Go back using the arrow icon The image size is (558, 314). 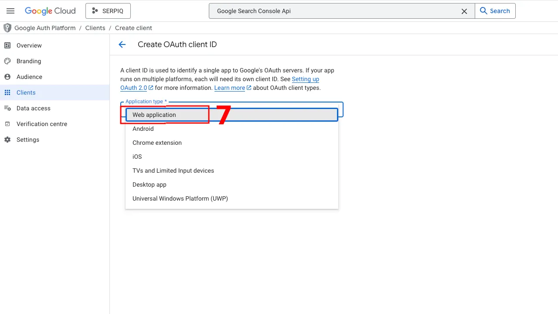pos(122,44)
